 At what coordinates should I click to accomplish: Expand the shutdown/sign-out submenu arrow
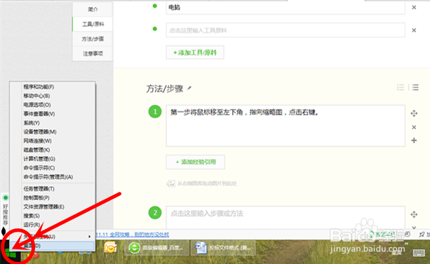pyautogui.click(x=89, y=237)
